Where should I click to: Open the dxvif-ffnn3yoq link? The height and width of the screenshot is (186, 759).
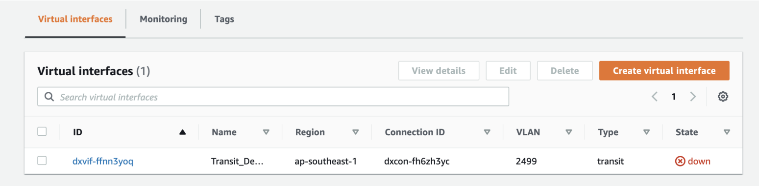tap(103, 161)
